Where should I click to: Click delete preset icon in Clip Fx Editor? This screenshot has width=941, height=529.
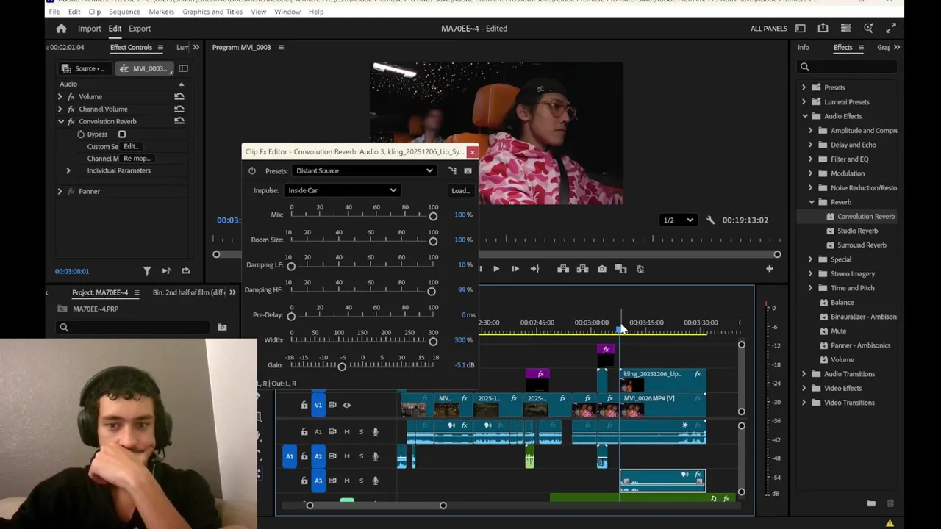pyautogui.click(x=468, y=170)
